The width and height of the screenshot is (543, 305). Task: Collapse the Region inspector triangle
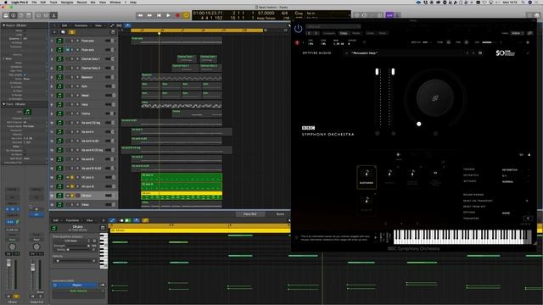point(3,25)
